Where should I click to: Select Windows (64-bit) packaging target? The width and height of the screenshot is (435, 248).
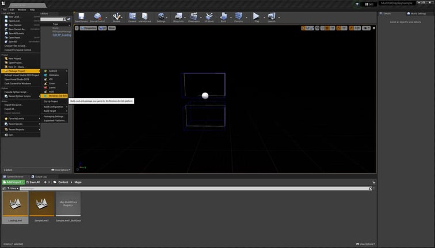54,96
